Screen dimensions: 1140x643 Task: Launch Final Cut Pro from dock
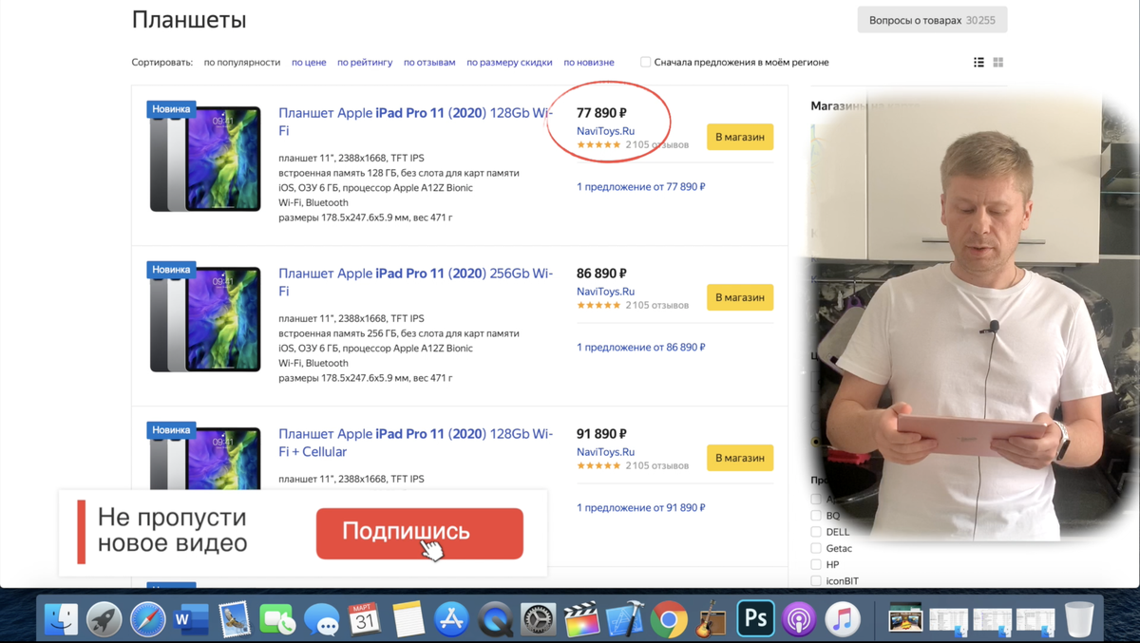pos(581,619)
